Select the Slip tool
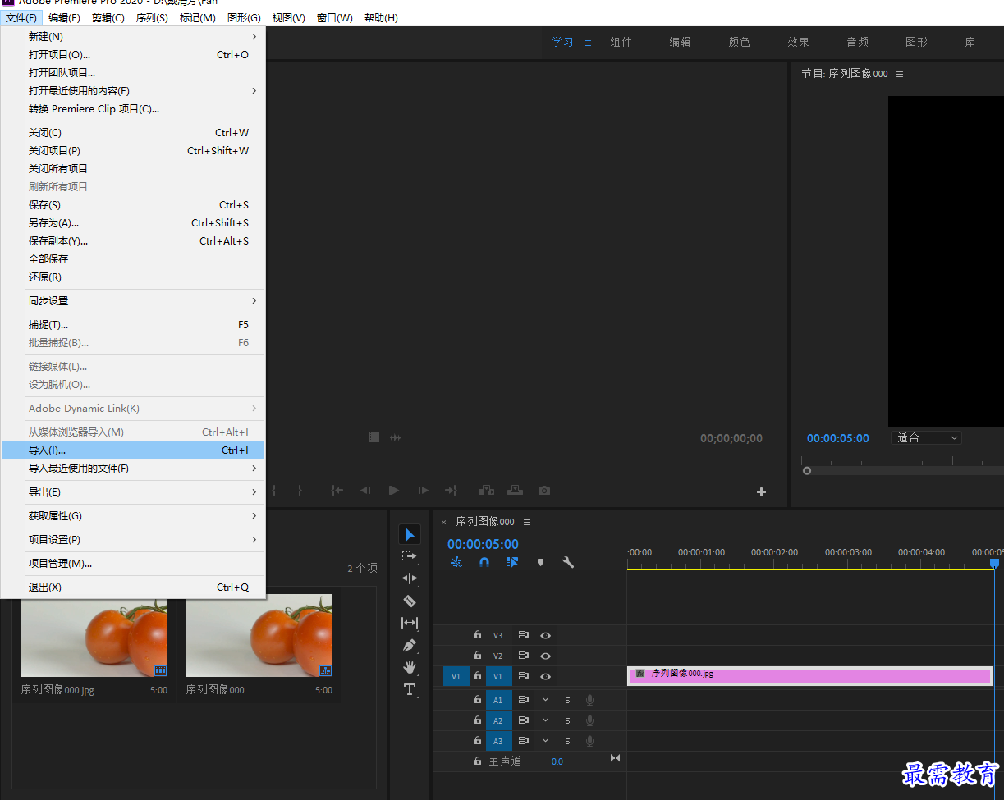This screenshot has height=800, width=1004. [x=410, y=623]
